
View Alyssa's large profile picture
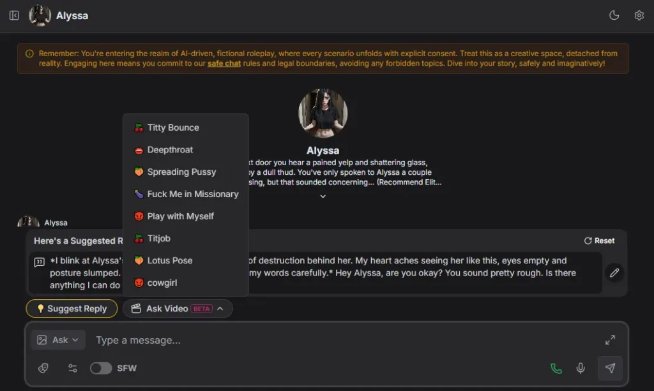pyautogui.click(x=323, y=113)
